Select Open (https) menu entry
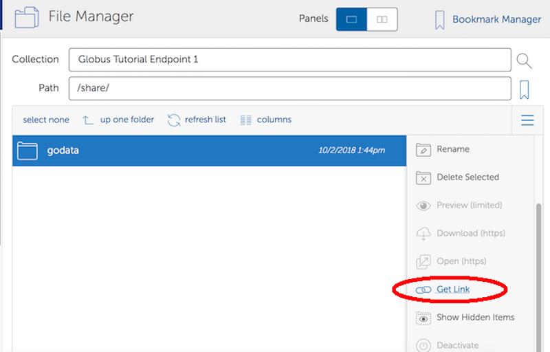Viewport: 550px width, 352px height. point(461,261)
